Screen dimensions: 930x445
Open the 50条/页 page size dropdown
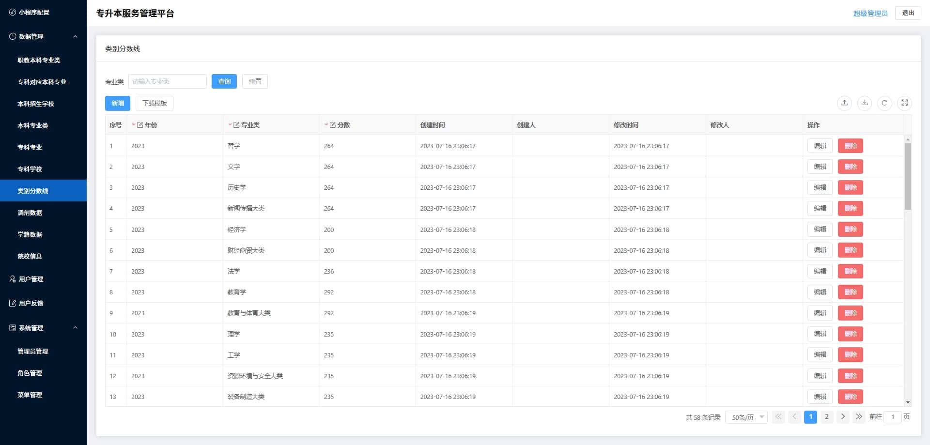click(746, 417)
